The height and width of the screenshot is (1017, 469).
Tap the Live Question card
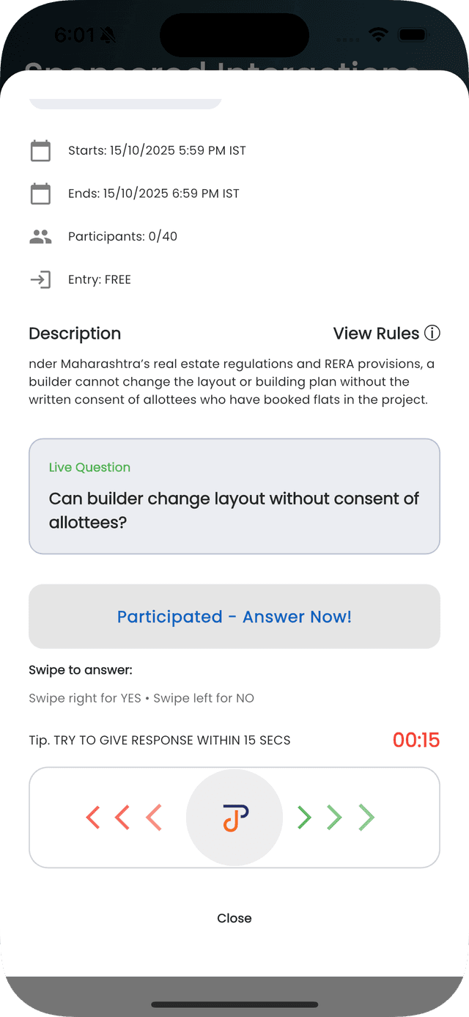[234, 496]
